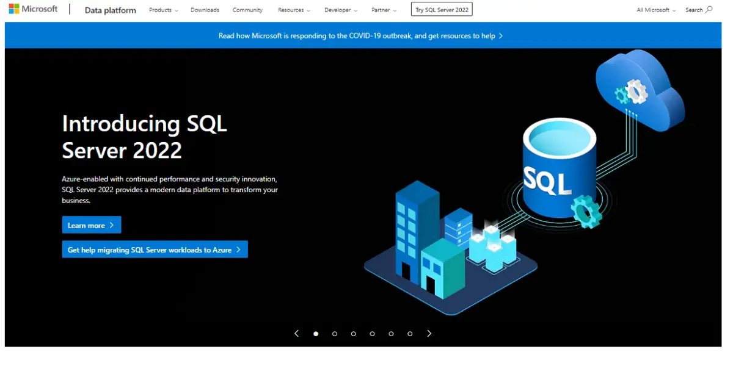Select the second carousel slide dot

(x=335, y=334)
